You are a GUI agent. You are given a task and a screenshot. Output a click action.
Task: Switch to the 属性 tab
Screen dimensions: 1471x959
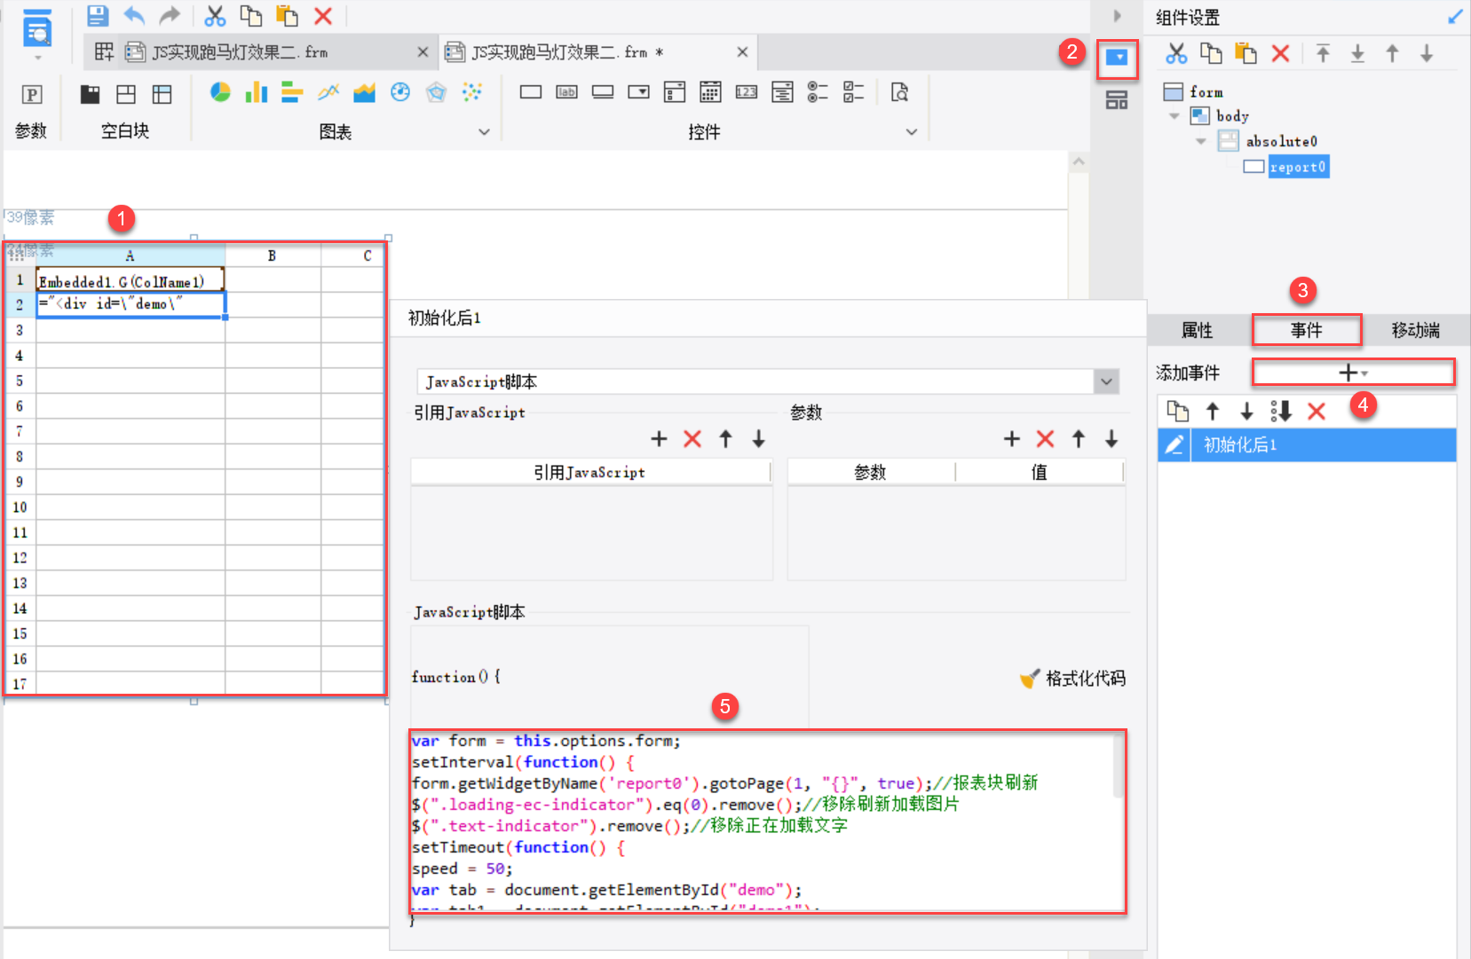click(x=1197, y=330)
